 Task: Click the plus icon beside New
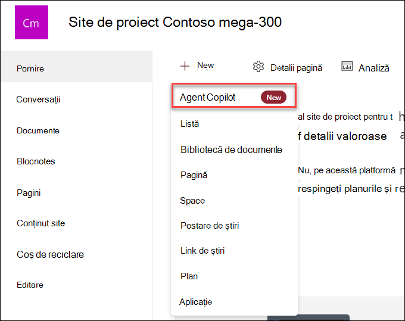click(x=185, y=66)
